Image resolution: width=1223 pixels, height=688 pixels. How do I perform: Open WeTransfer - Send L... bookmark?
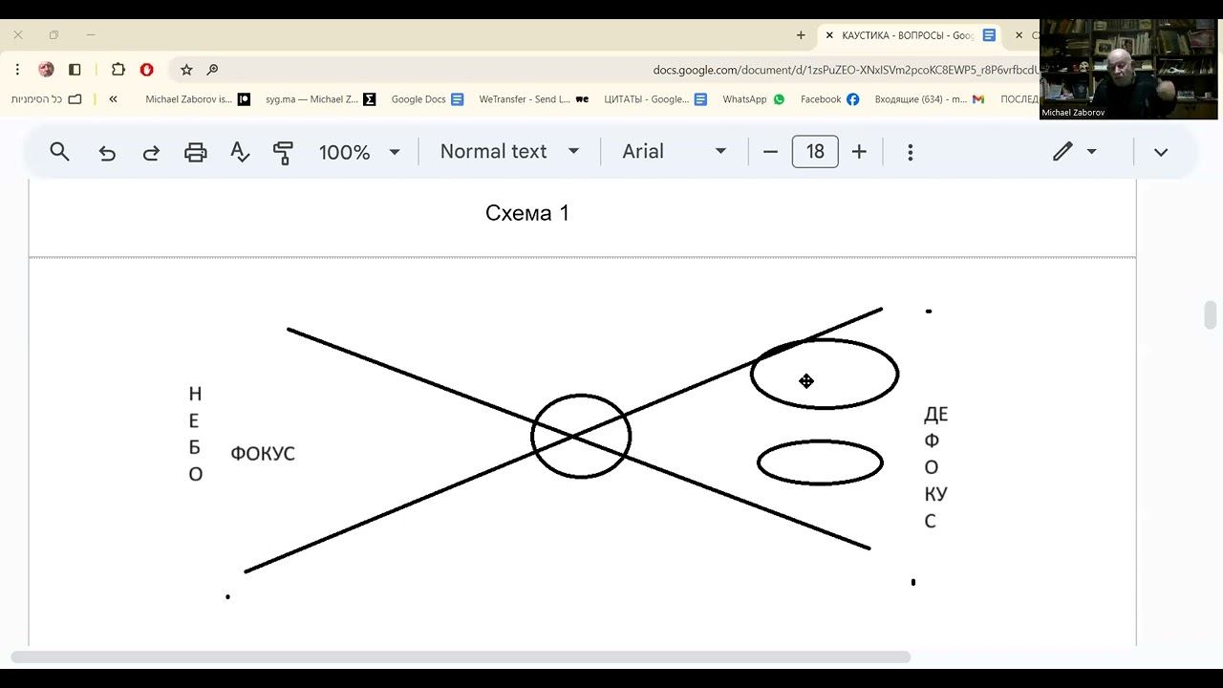pyautogui.click(x=533, y=99)
